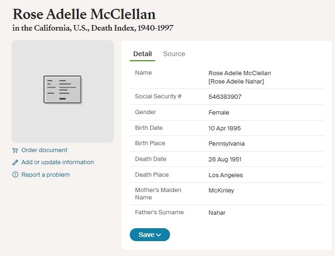The width and height of the screenshot is (335, 256).
Task: Switch to the Source tab
Action: (x=174, y=54)
